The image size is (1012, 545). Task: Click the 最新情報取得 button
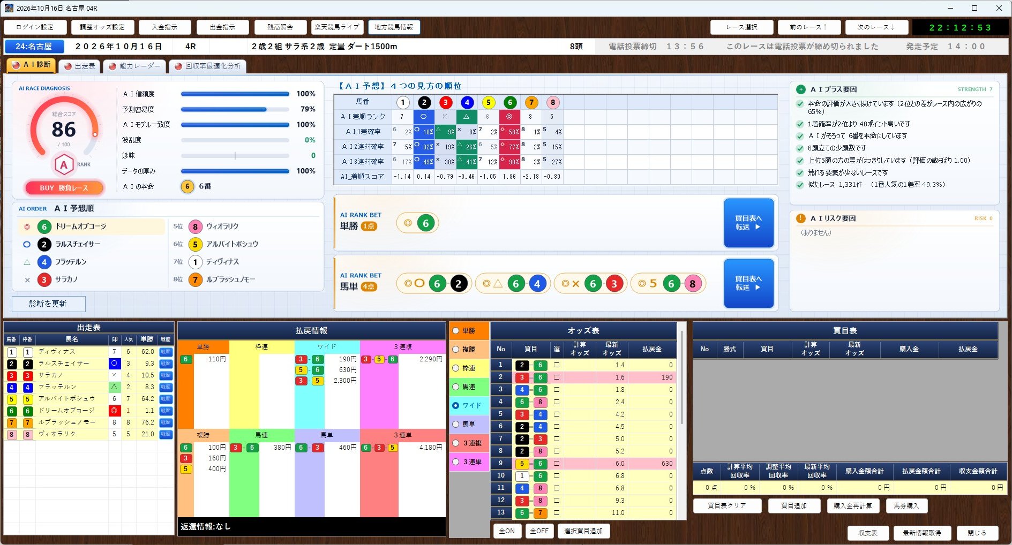(x=921, y=533)
